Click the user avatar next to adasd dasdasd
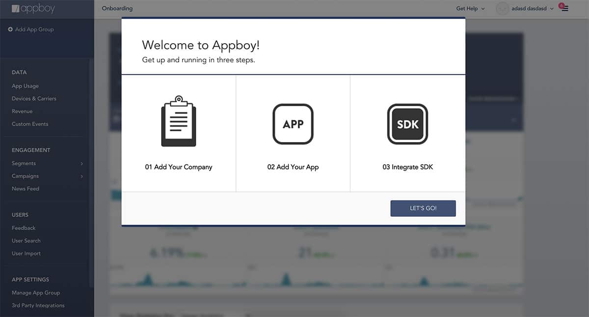The width and height of the screenshot is (589, 317). click(x=502, y=8)
